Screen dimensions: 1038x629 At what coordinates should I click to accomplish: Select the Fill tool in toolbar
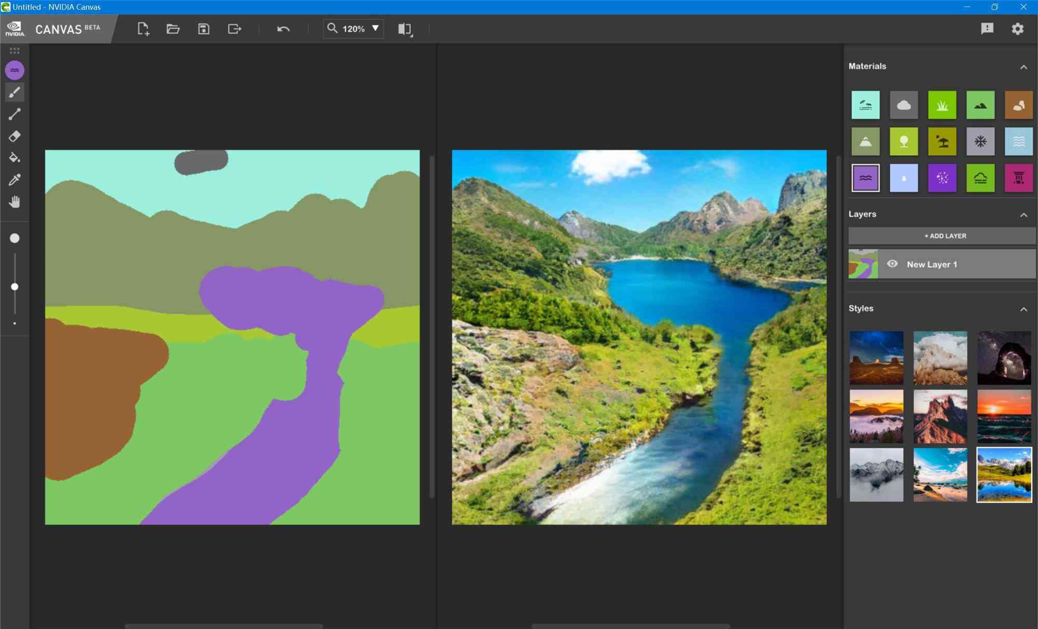(x=14, y=158)
